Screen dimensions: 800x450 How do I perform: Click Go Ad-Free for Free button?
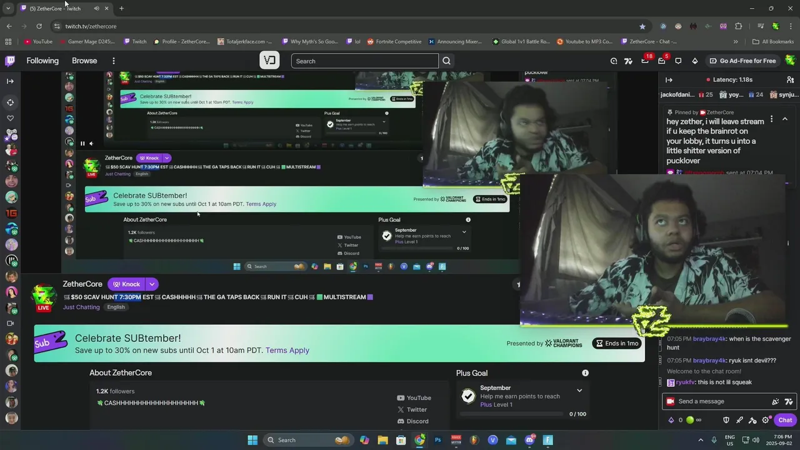pyautogui.click(x=742, y=61)
